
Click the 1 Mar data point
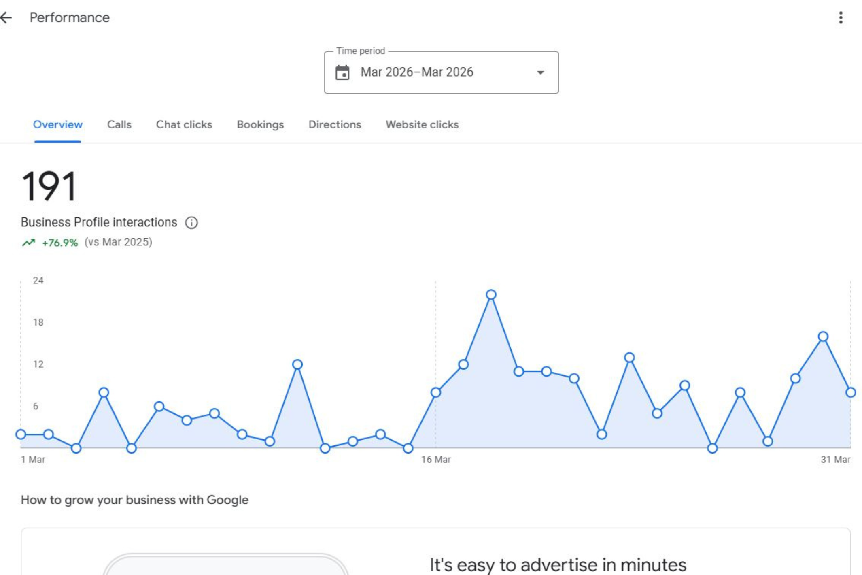pos(21,434)
